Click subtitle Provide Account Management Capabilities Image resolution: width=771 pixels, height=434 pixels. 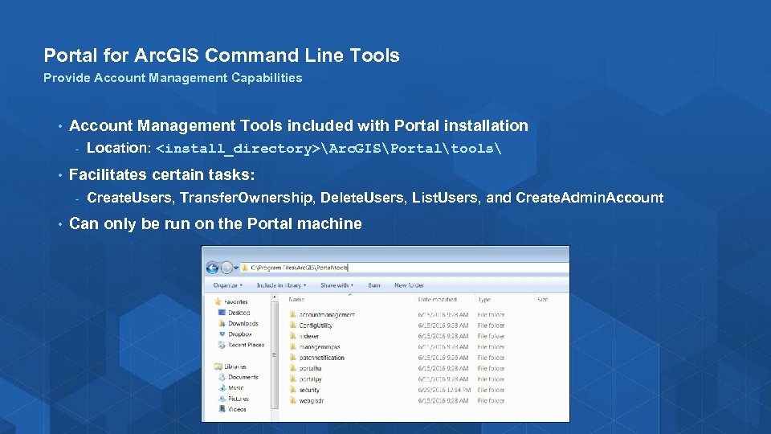pyautogui.click(x=173, y=78)
